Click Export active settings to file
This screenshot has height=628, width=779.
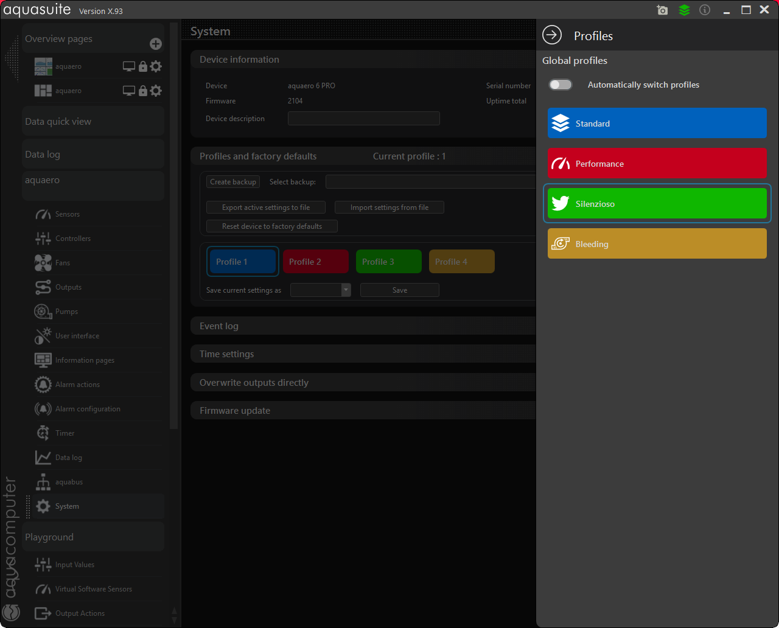(266, 208)
